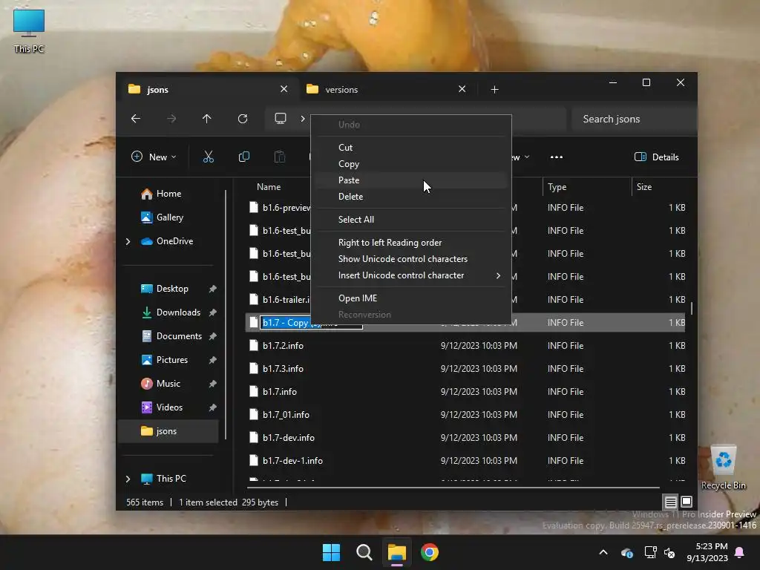Open Pictures in the navigation pane
The image size is (760, 570).
[171, 360]
